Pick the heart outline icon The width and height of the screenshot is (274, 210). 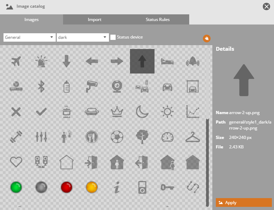[16, 162]
